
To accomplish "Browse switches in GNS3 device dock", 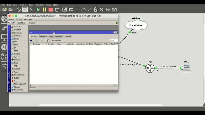I will pyautogui.click(x=4, y=28).
